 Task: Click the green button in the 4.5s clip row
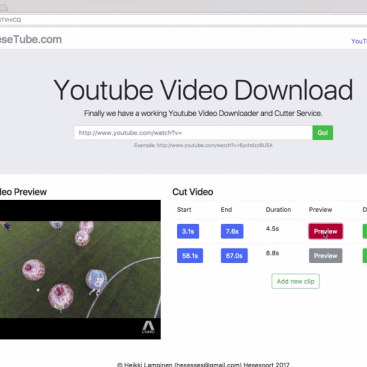[x=365, y=231]
